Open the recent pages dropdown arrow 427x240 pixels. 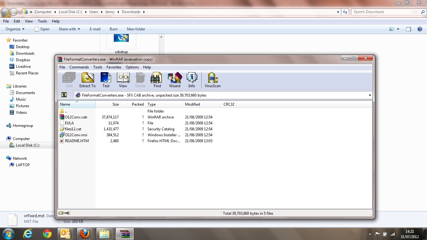coord(20,12)
